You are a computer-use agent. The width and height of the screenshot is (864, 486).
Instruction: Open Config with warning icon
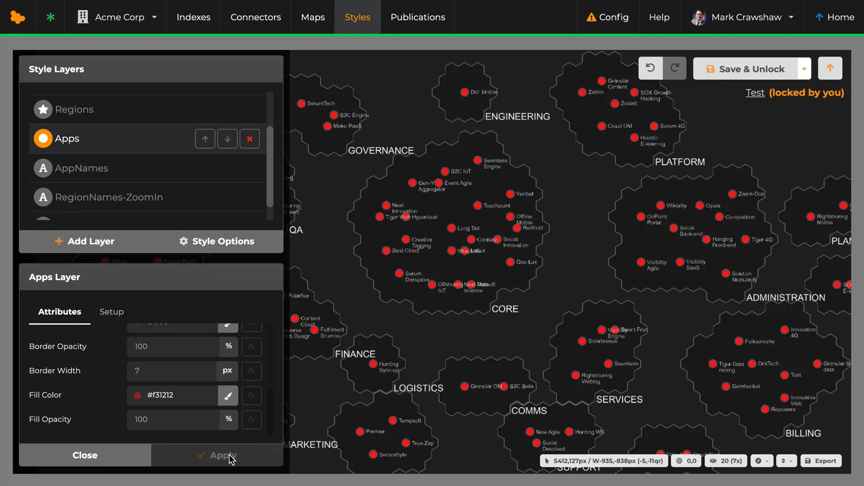tap(607, 17)
